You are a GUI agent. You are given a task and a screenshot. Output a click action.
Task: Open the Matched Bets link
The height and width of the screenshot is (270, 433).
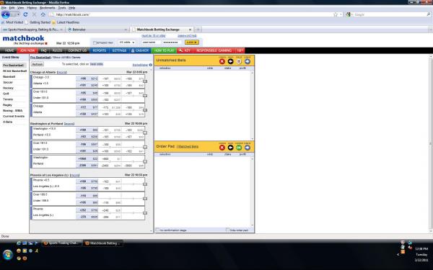point(188,147)
